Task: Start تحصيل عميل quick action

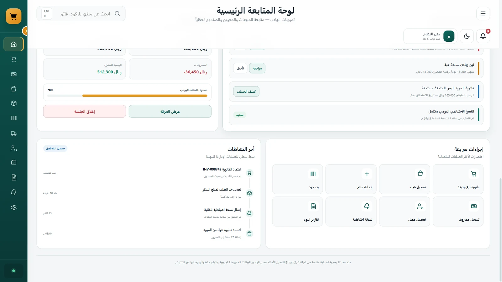Action: (404, 211)
